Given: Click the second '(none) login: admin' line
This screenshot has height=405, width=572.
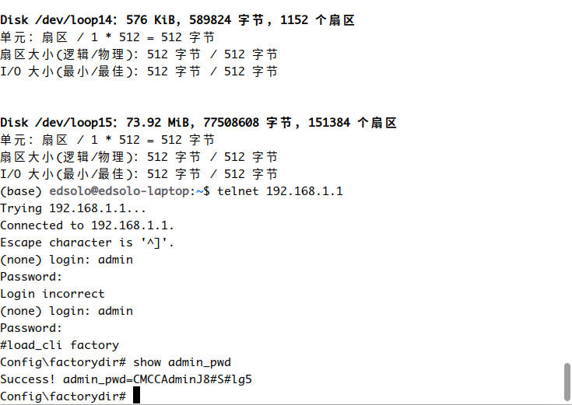Looking at the screenshot, I should 66,311.
